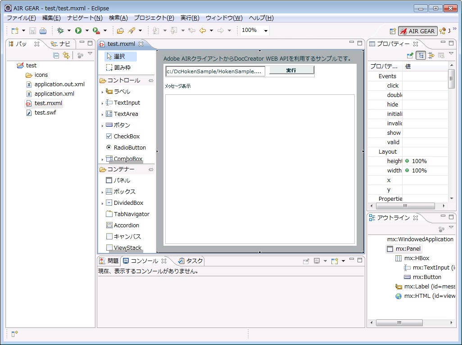Click Open Console icon in the console toolbar
This screenshot has height=345, width=462.
(335, 261)
